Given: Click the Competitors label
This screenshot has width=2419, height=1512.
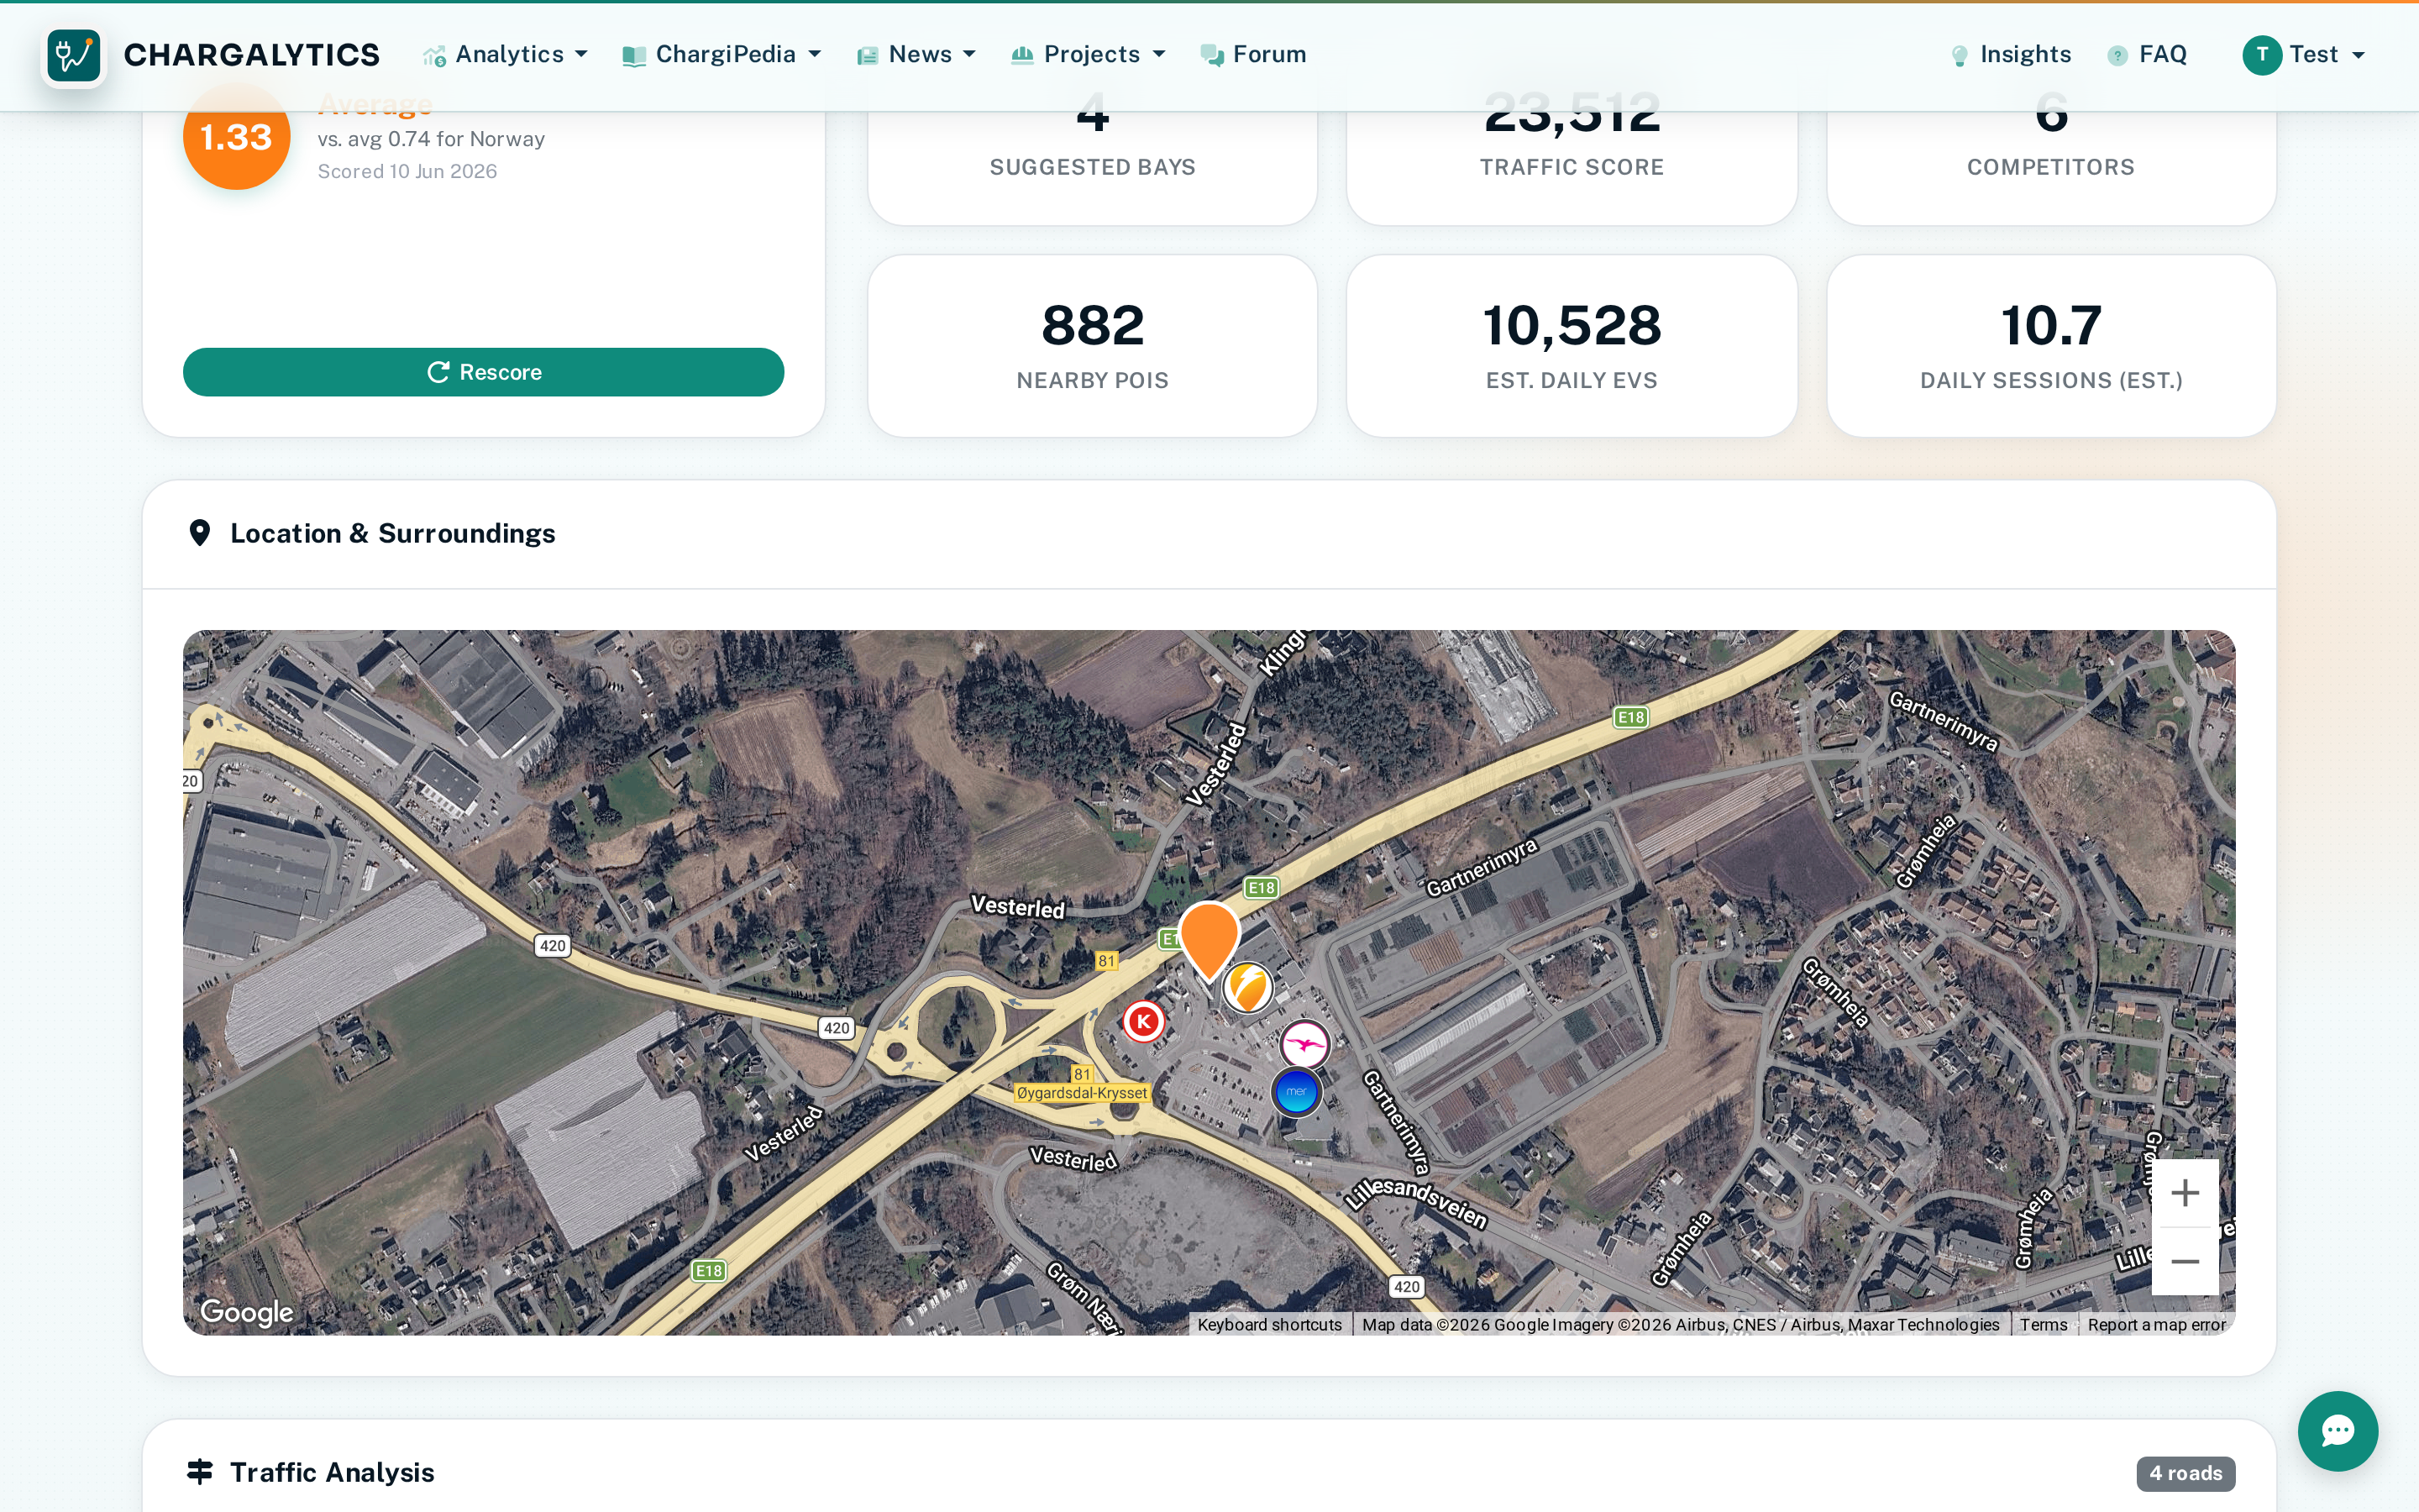Looking at the screenshot, I should tap(2051, 167).
